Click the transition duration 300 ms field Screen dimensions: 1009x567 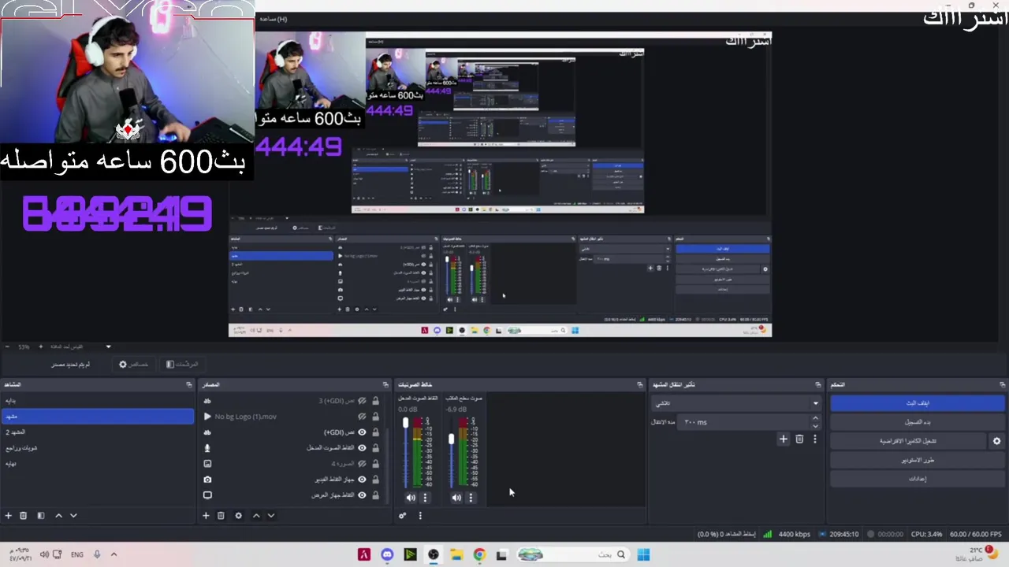pos(745,422)
